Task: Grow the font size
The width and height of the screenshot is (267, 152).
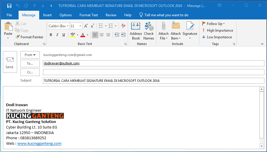Action: pos(86,26)
